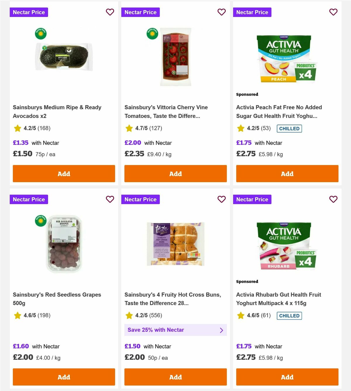Click the CHILLED tag on Activia Peach yoghurt
351x391 pixels.
(x=289, y=128)
